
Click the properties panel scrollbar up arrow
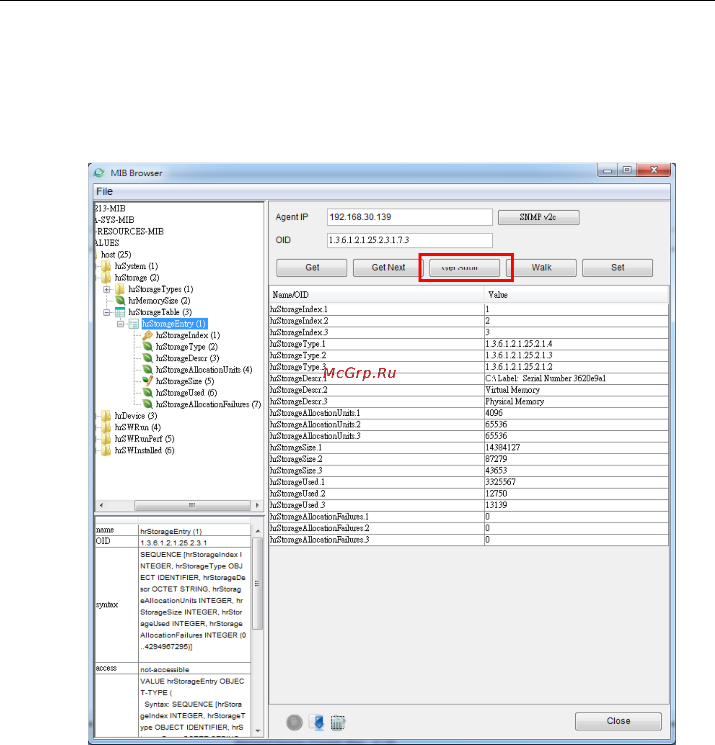click(x=258, y=531)
